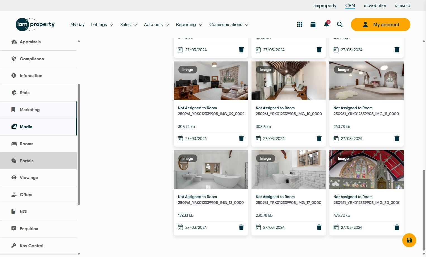Click the 230.78 kb file size
This screenshot has height=257, width=426.
tap(264, 216)
